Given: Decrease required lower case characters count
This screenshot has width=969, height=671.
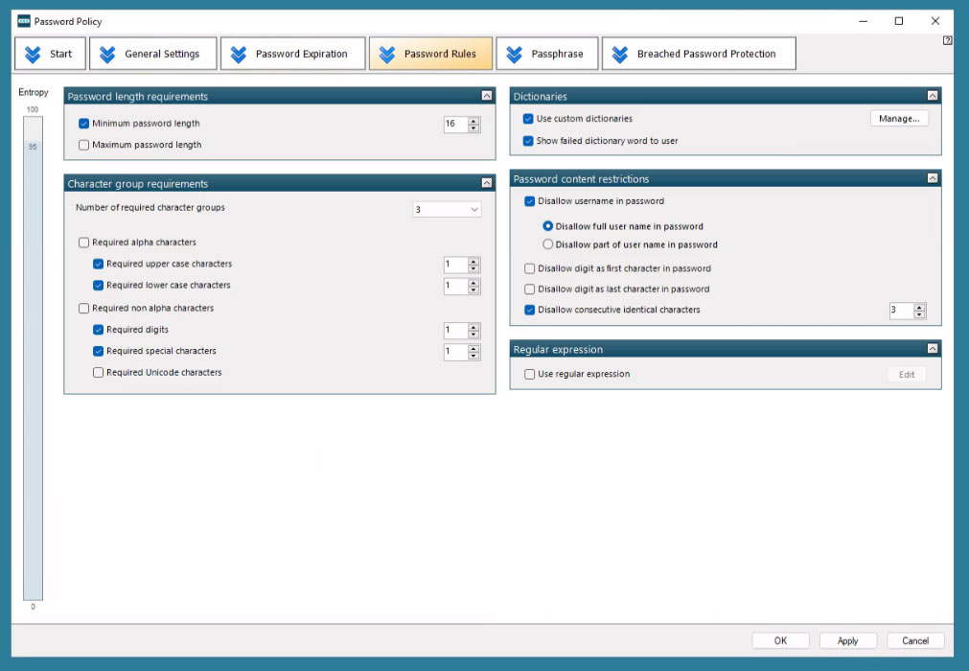Looking at the screenshot, I should (473, 289).
